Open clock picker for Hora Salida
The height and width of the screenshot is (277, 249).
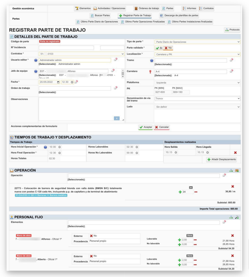tap(176, 153)
